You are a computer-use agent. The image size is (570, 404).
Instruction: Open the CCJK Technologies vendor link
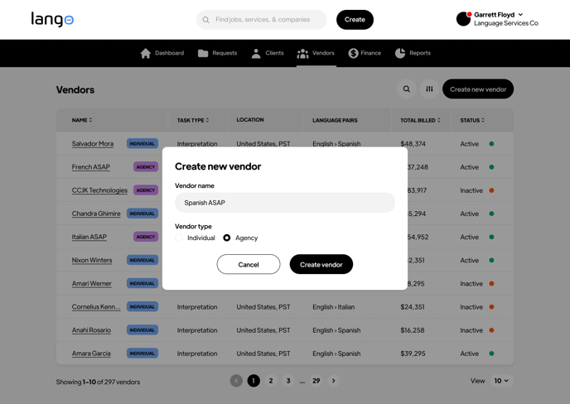[99, 190]
